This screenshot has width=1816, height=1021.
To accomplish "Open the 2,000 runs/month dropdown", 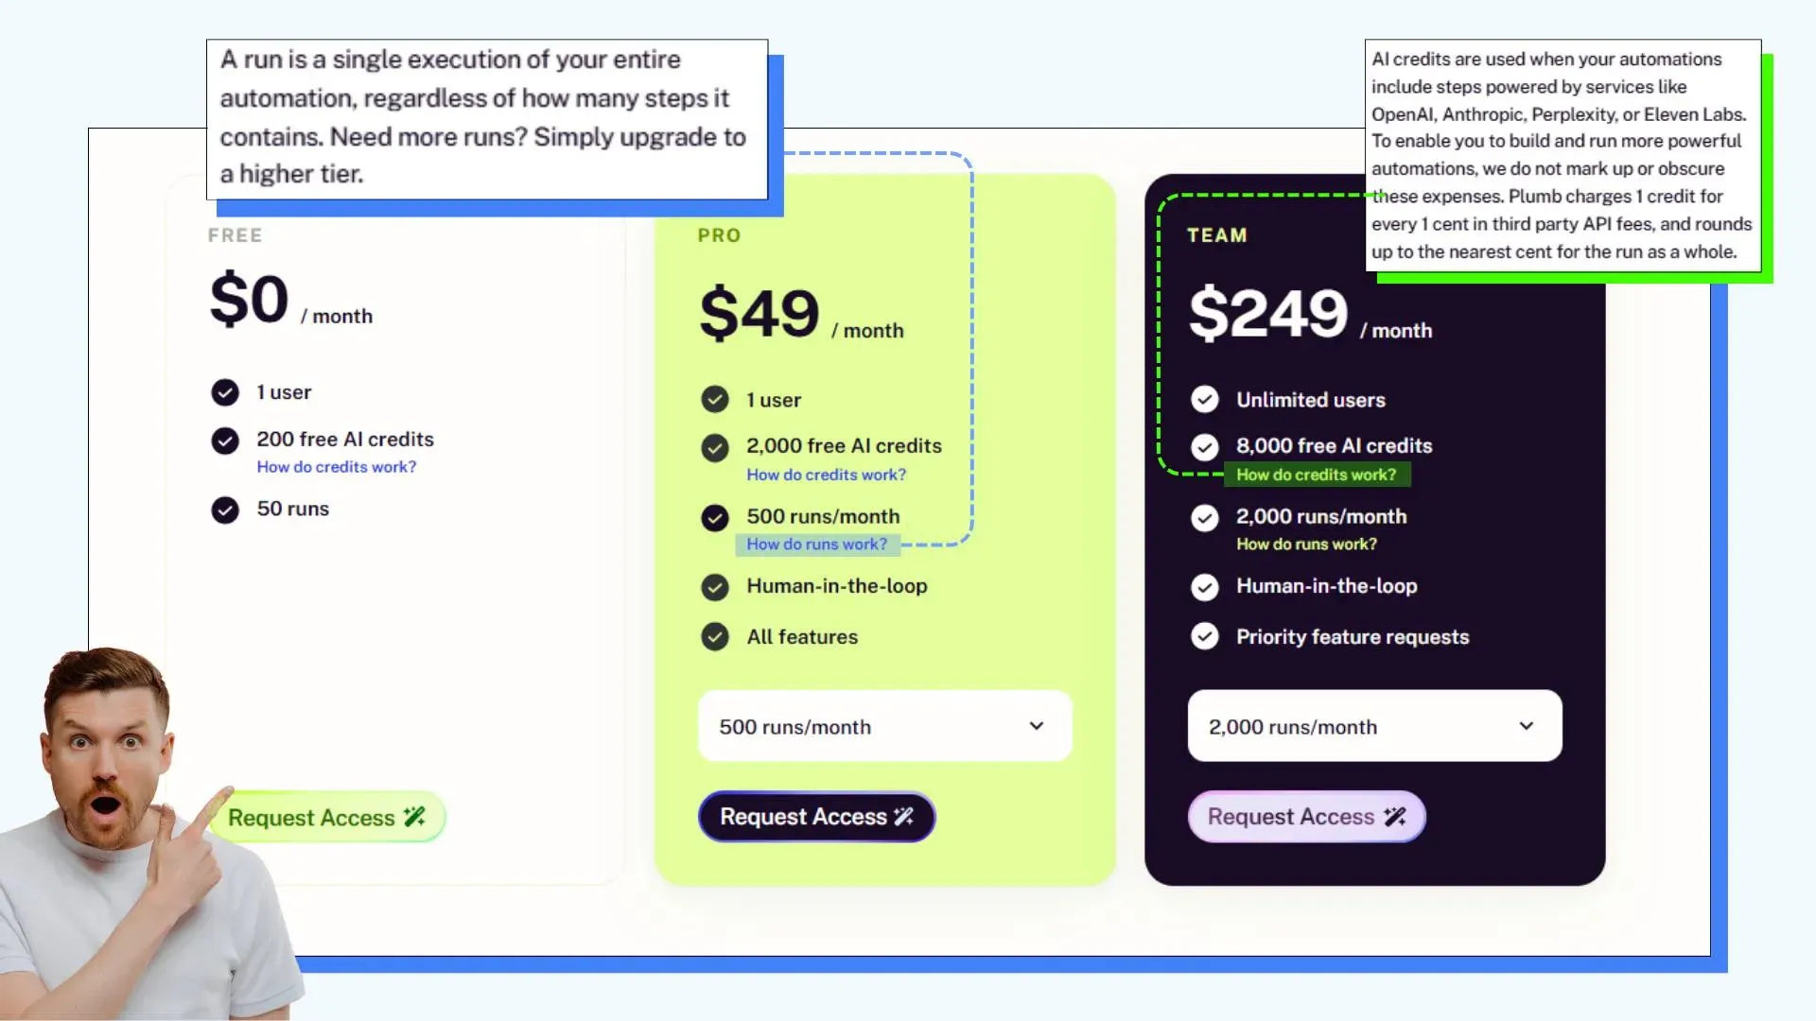I will point(1375,726).
